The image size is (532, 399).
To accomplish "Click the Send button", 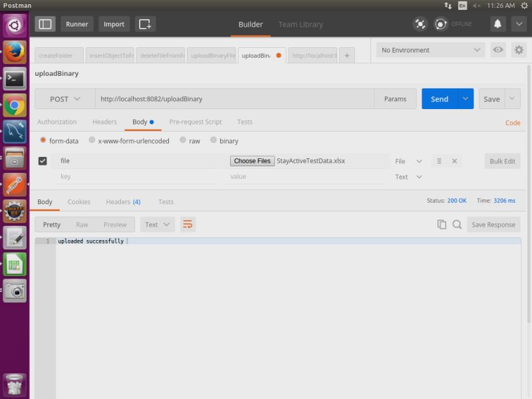I will pyautogui.click(x=439, y=98).
